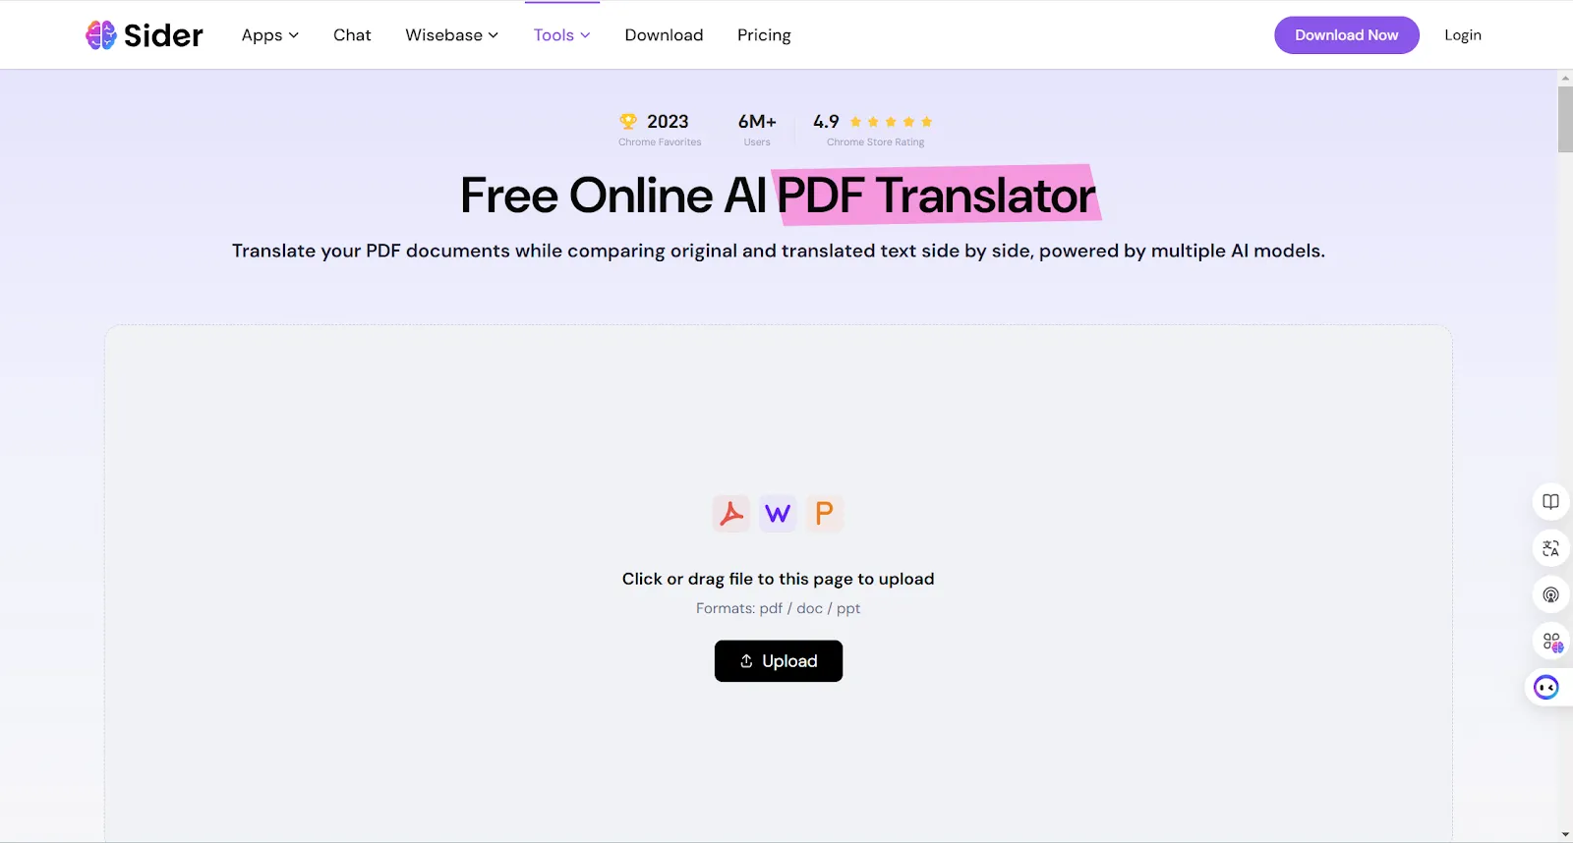Click the podcast-style sidebar icon
Image resolution: width=1573 pixels, height=843 pixels.
tap(1550, 594)
